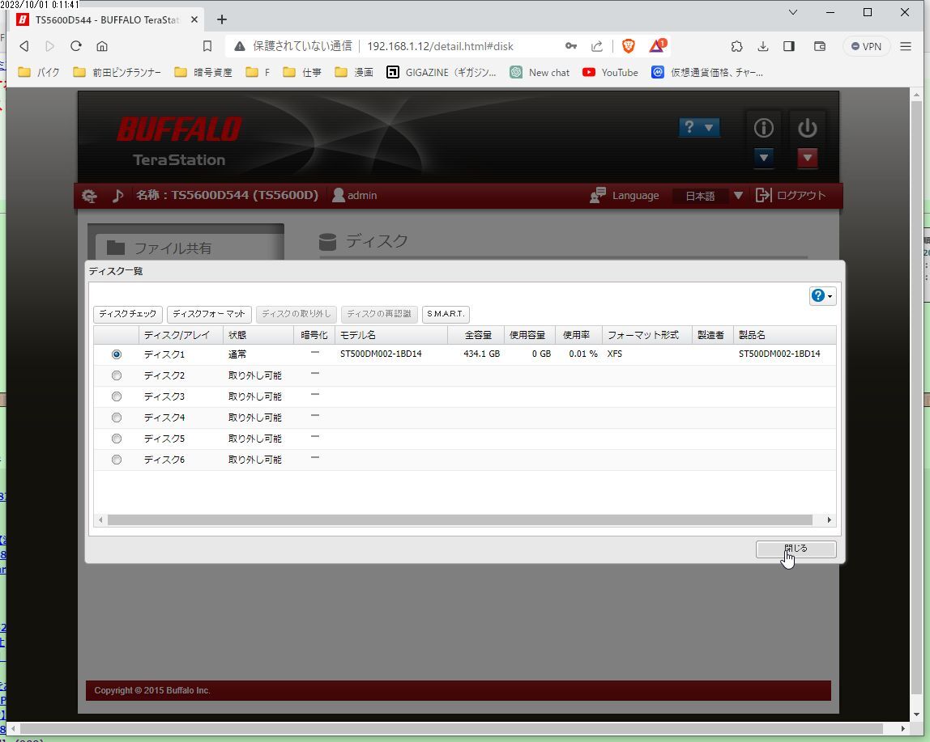This screenshot has width=930, height=742.
Task: Click the 434.1 GB capacity cell
Action: tap(481, 354)
